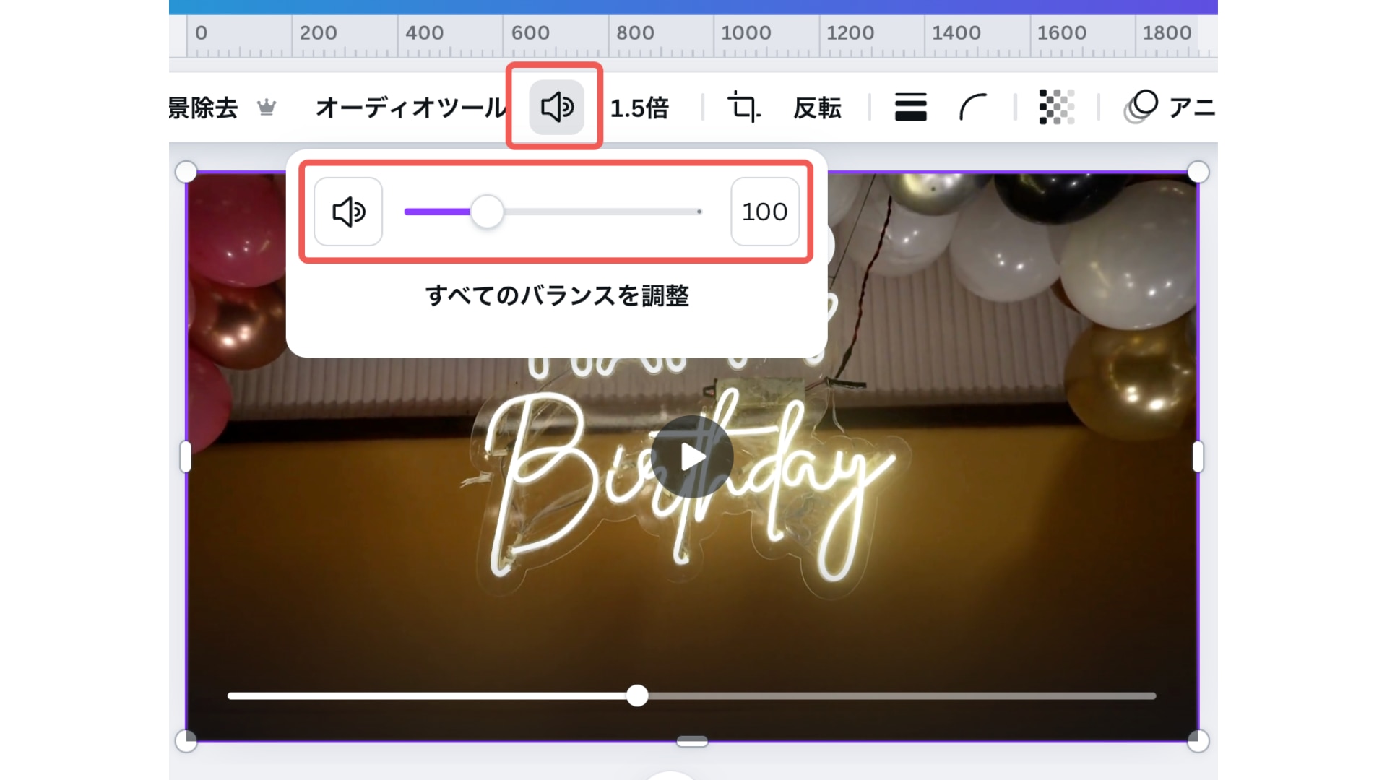This screenshot has height=780, width=1387.
Task: Click the right edge resize handle
Action: 1198,456
